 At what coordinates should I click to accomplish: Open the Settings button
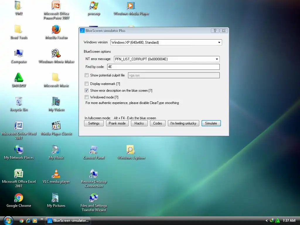pos(94,123)
